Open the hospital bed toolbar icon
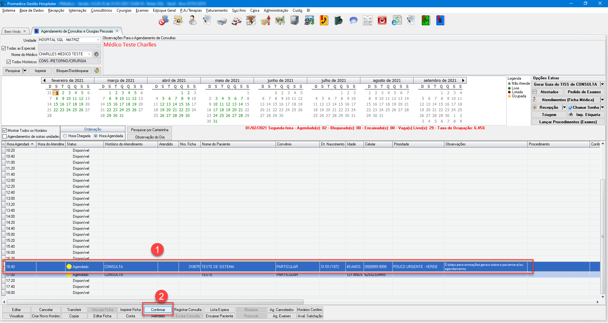Viewport: 608px width, 323px height. coord(222,21)
